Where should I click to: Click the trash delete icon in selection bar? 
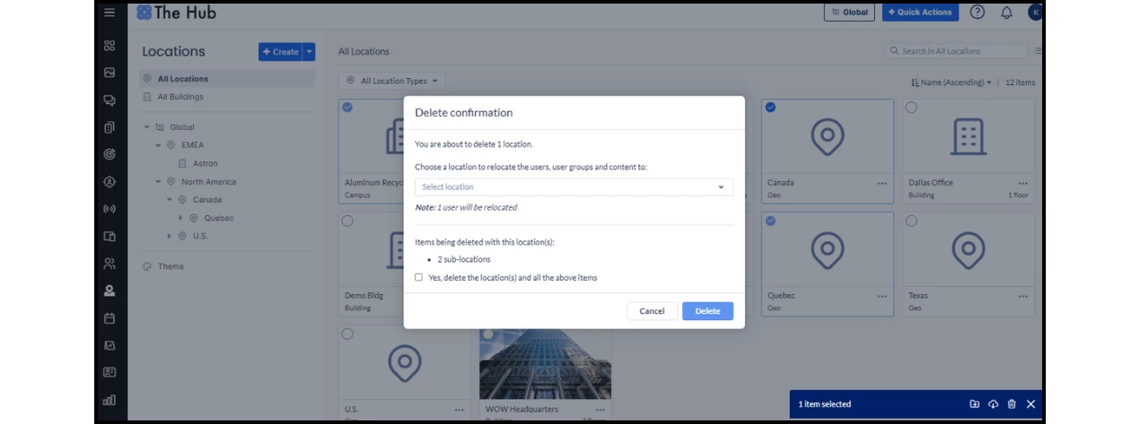point(1012,404)
